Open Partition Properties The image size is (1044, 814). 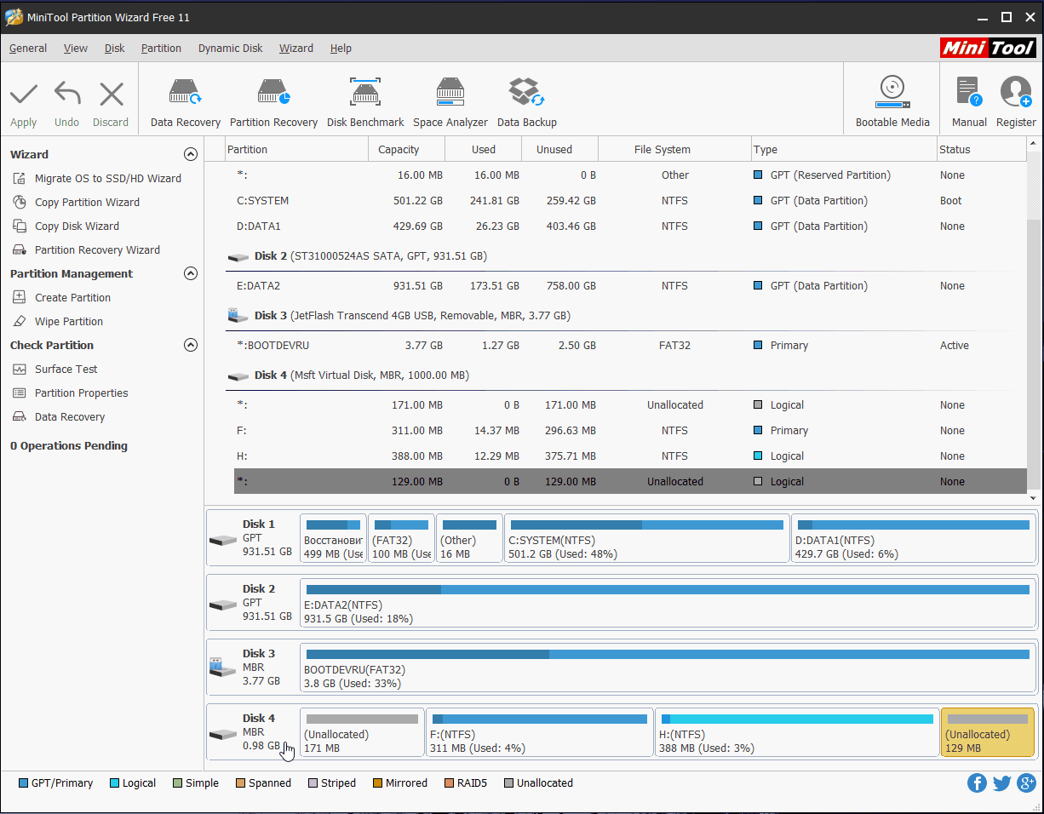coord(81,393)
